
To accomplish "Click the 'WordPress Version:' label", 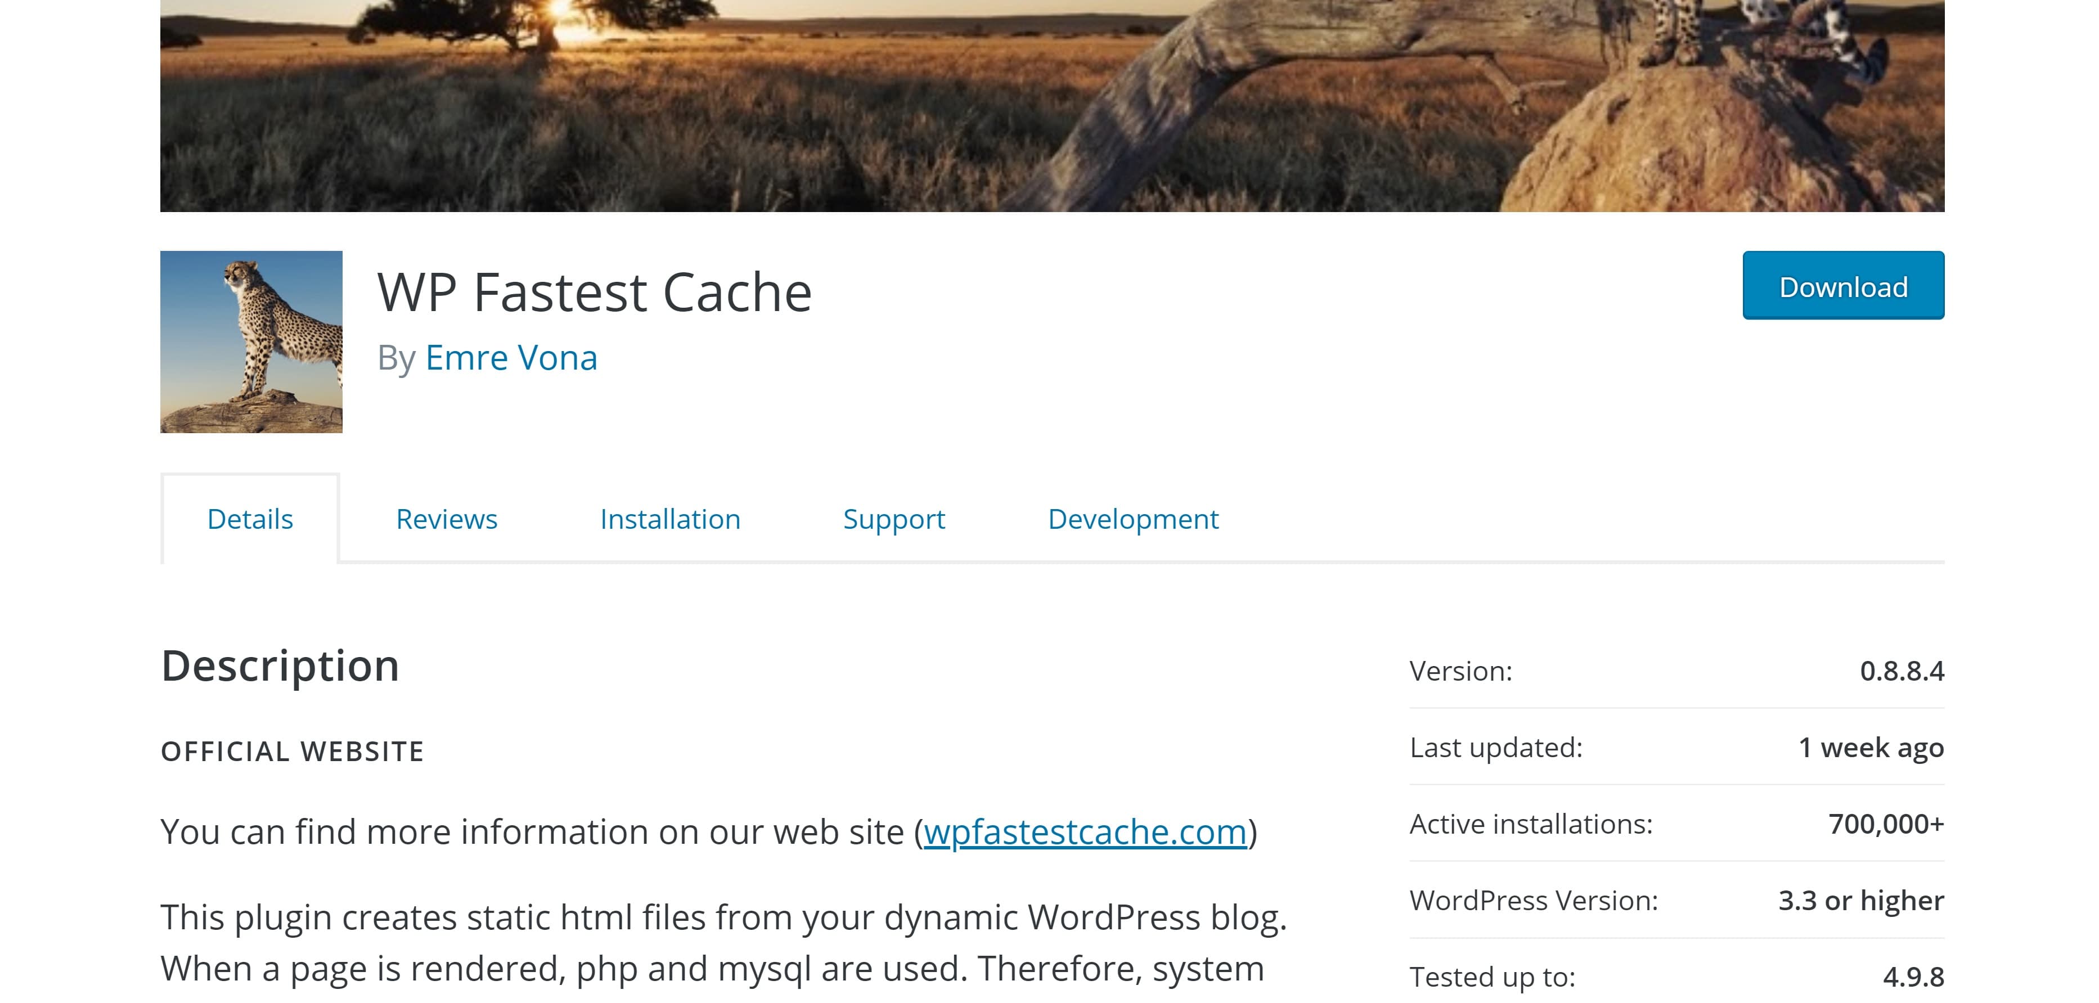I will [x=1534, y=901].
